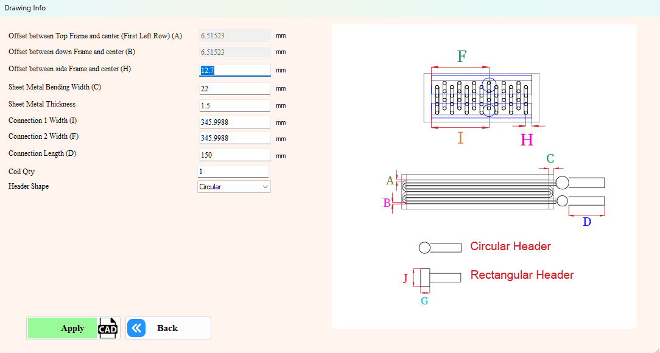Click the Coil Qty input field
Image resolution: width=660 pixels, height=353 pixels.
tap(233, 172)
